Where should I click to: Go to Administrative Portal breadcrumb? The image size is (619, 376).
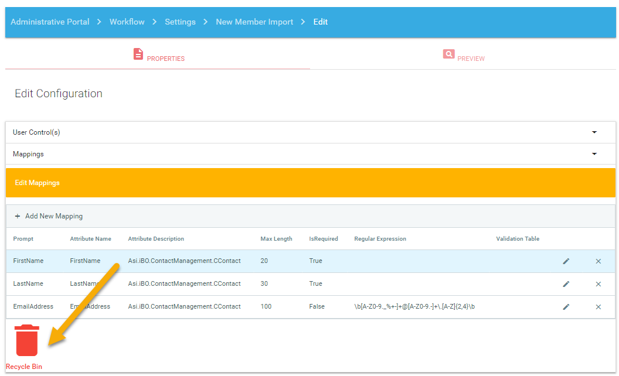click(50, 22)
